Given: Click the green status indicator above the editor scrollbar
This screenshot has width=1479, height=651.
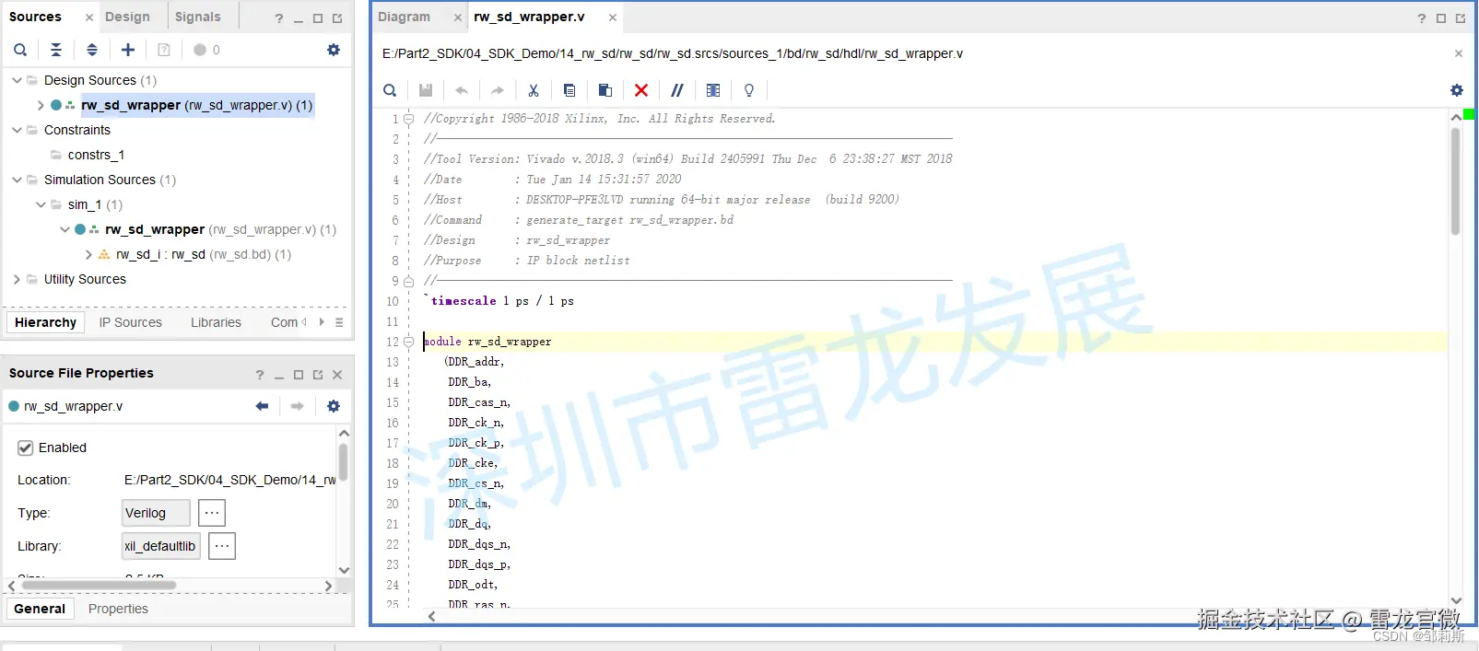Looking at the screenshot, I should click(1469, 114).
